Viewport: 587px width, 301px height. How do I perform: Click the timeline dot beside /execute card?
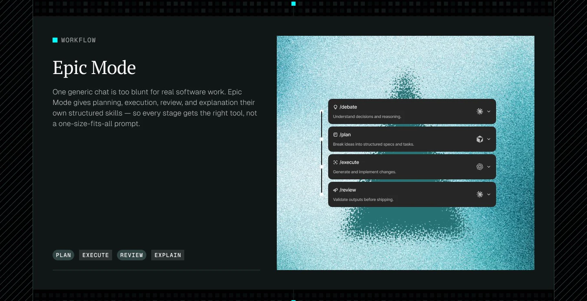[x=322, y=167]
